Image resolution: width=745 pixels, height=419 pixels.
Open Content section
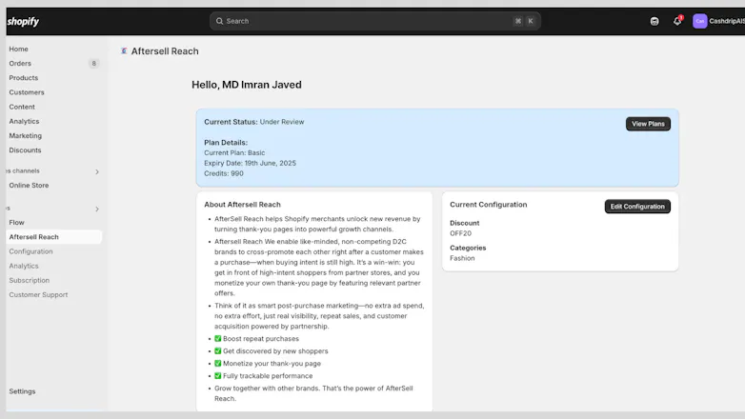coord(22,107)
